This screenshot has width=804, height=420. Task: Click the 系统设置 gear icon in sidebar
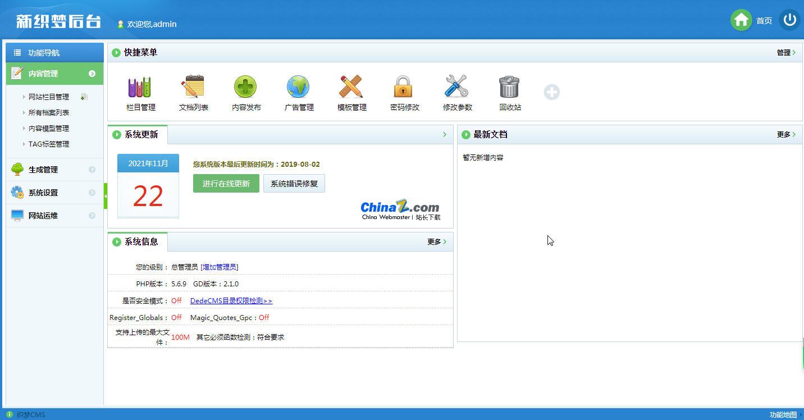[x=17, y=192]
